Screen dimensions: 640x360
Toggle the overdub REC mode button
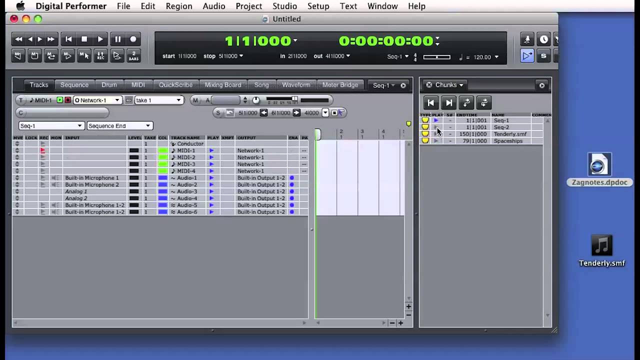pyautogui.click(x=100, y=55)
